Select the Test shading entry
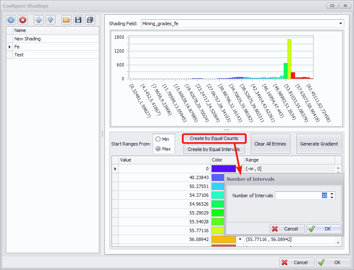Viewport: 354px width, 270px height. pyautogui.click(x=19, y=55)
